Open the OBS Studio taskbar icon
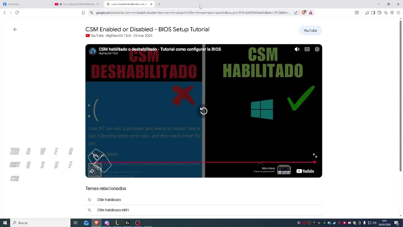 (x=138, y=223)
